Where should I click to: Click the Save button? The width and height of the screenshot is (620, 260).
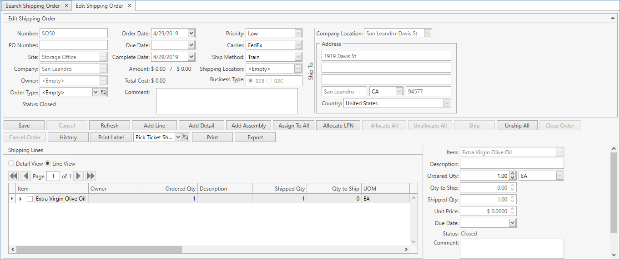pos(24,126)
